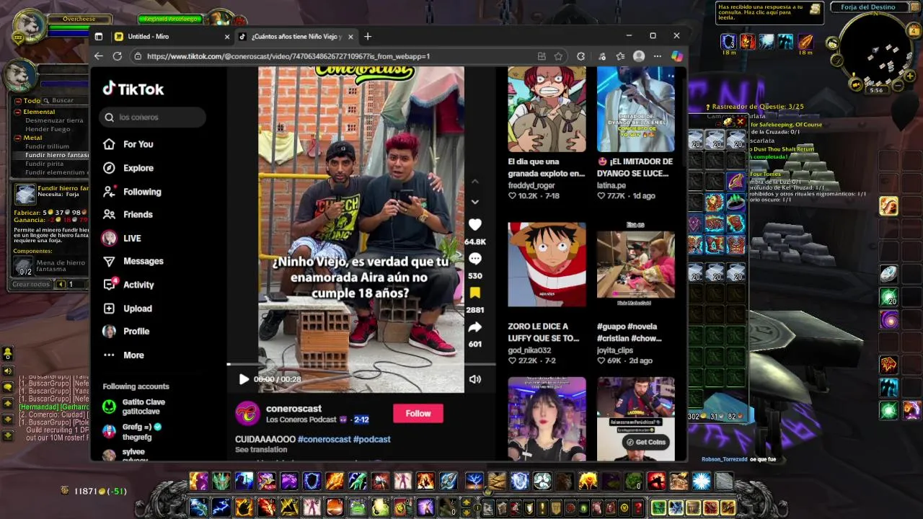Close the Untitled - Miro tab
Image resolution: width=923 pixels, height=519 pixels.
click(227, 36)
